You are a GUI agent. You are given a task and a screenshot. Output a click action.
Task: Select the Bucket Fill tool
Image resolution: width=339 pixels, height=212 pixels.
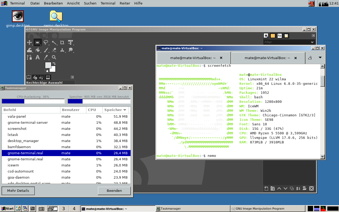[38, 50]
